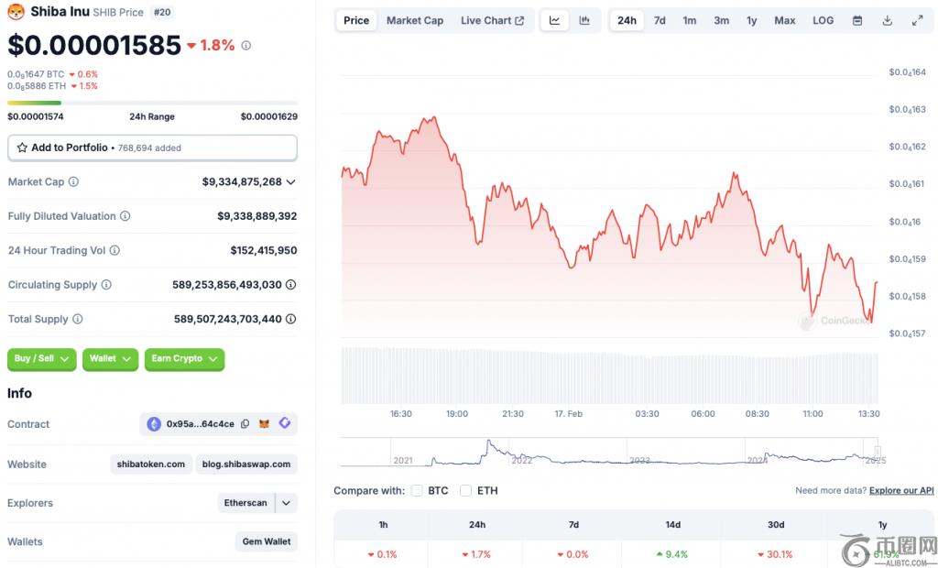Click the Explore our API link
The height and width of the screenshot is (568, 938).
(x=901, y=491)
